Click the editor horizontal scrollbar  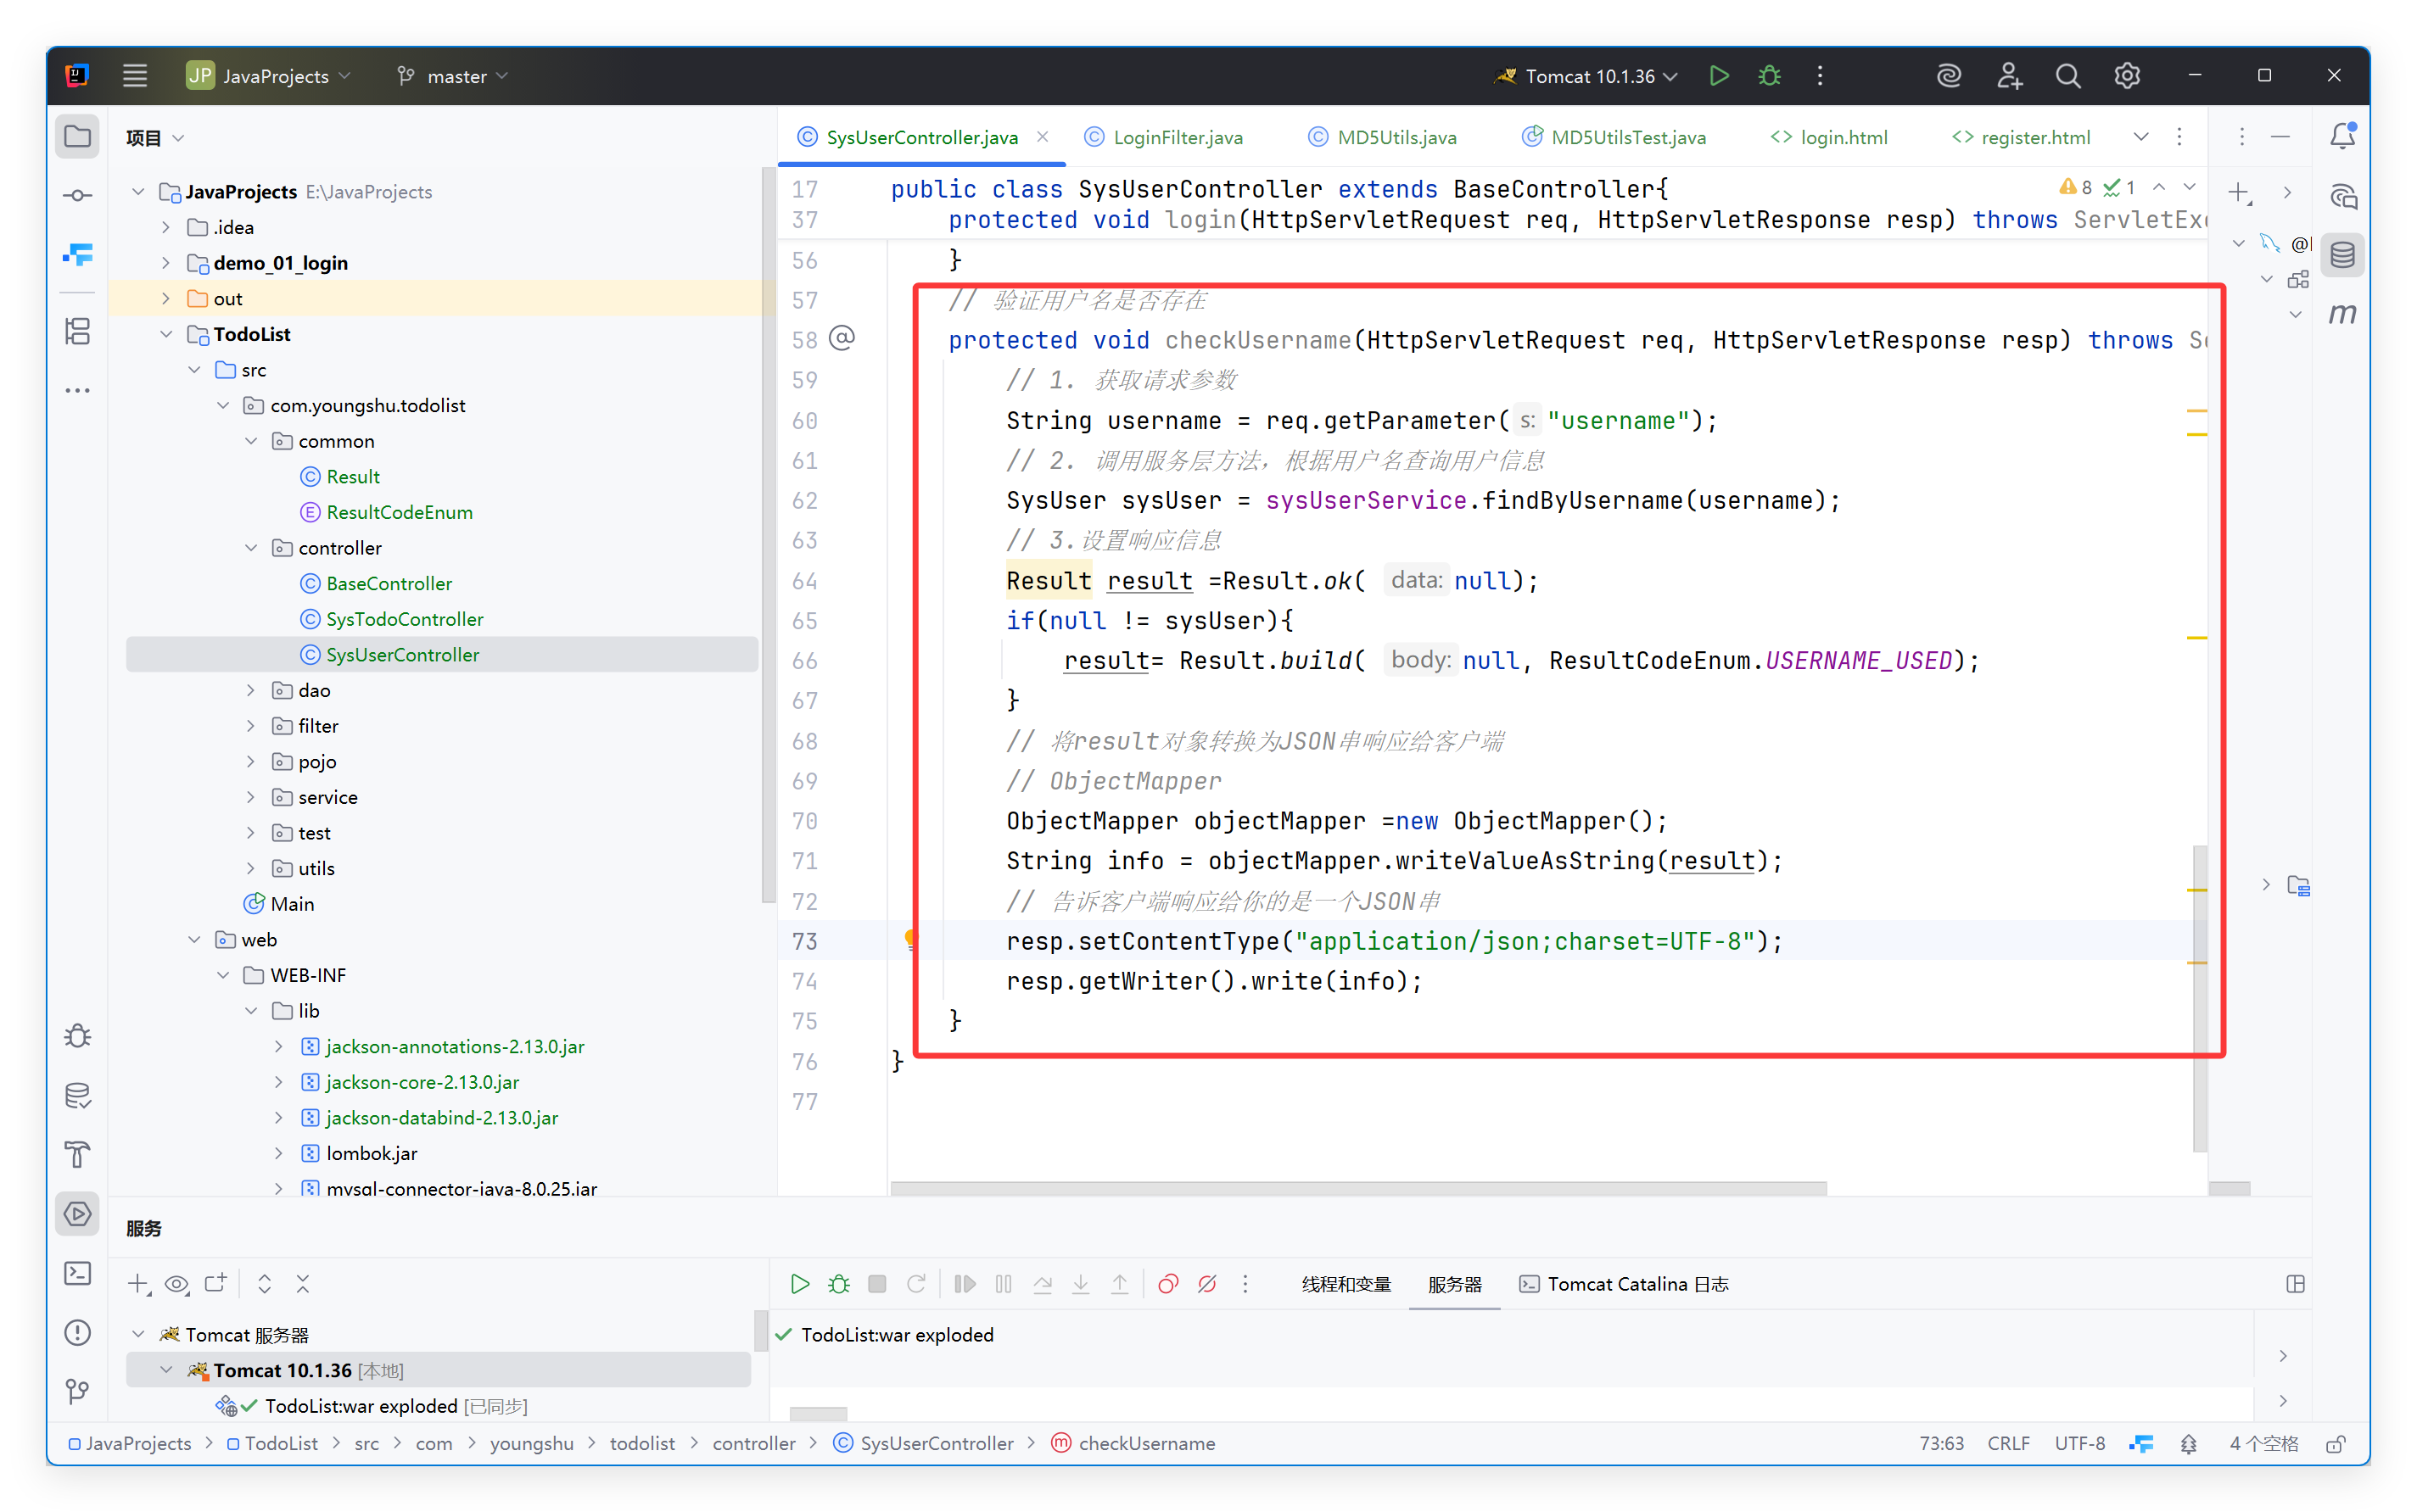pos(1358,1188)
